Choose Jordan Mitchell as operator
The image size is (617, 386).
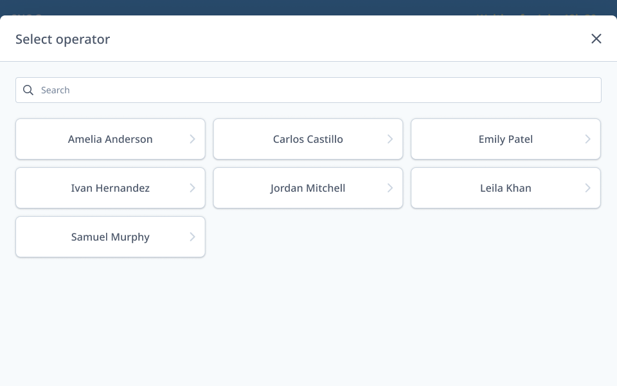point(308,188)
